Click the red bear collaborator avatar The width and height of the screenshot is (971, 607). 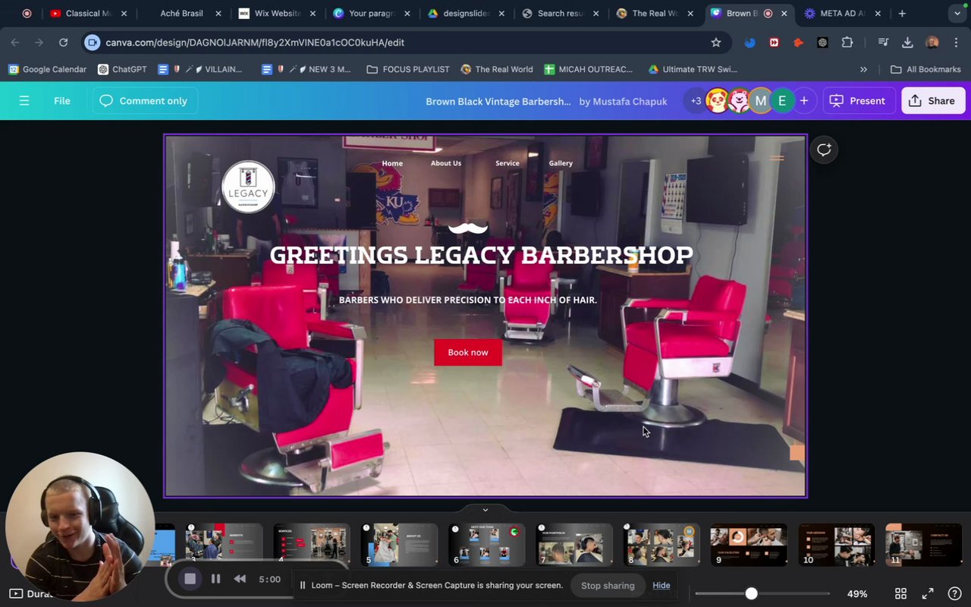[x=739, y=101]
